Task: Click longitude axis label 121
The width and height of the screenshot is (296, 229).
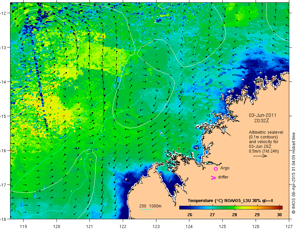Action: tap(90, 226)
